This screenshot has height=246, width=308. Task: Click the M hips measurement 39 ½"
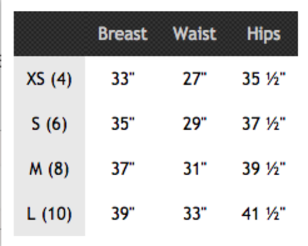[264, 169]
